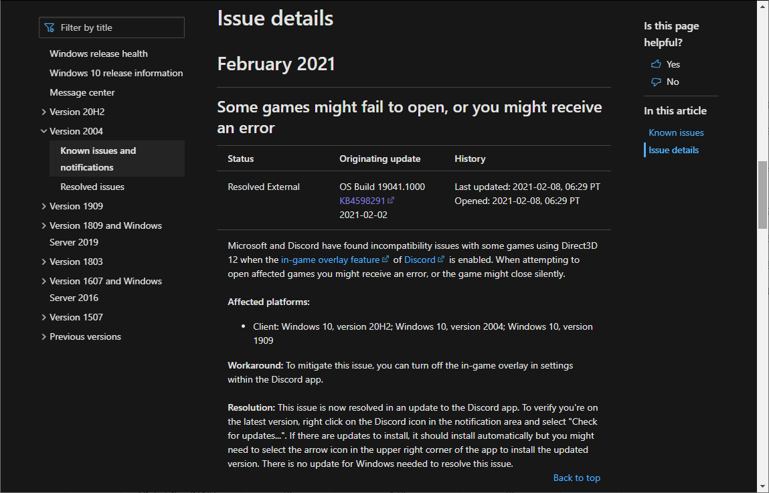Image resolution: width=769 pixels, height=493 pixels.
Task: Click the Known issues link under In this article
Action: point(676,132)
